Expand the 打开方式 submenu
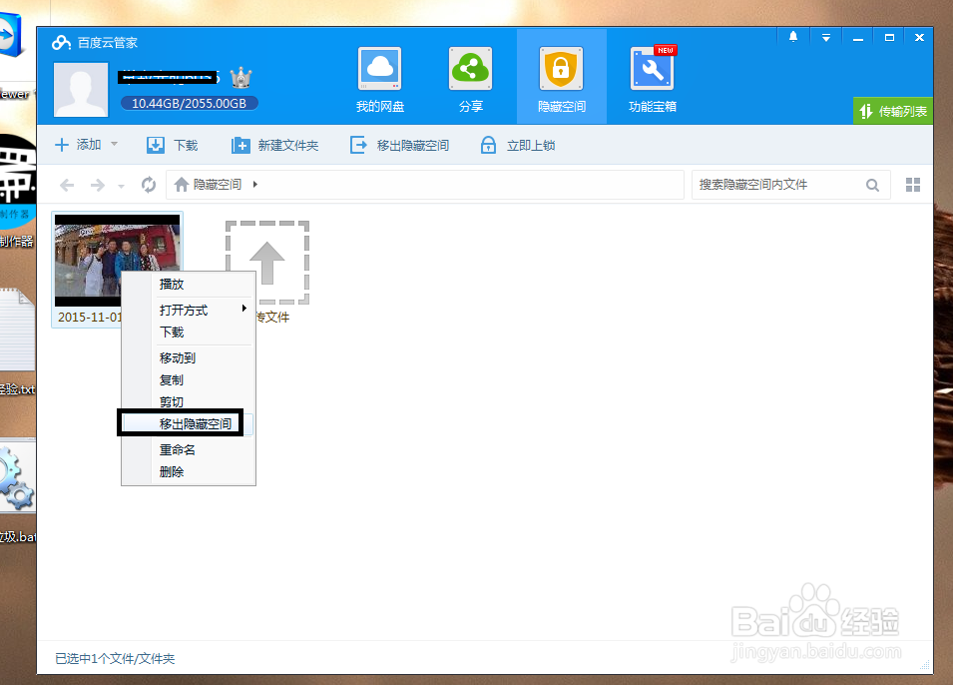 pyautogui.click(x=181, y=310)
